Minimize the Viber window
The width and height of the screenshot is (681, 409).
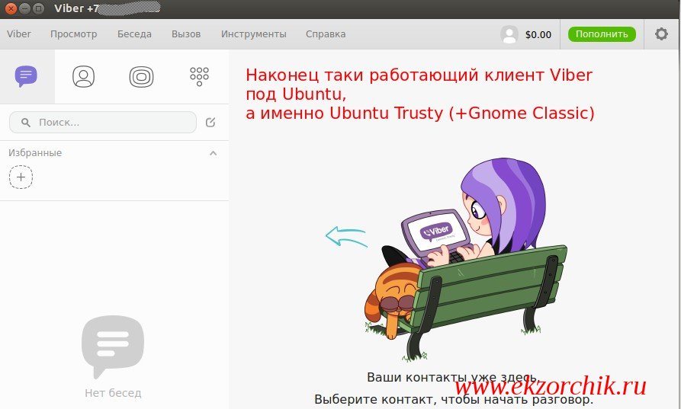tap(24, 8)
